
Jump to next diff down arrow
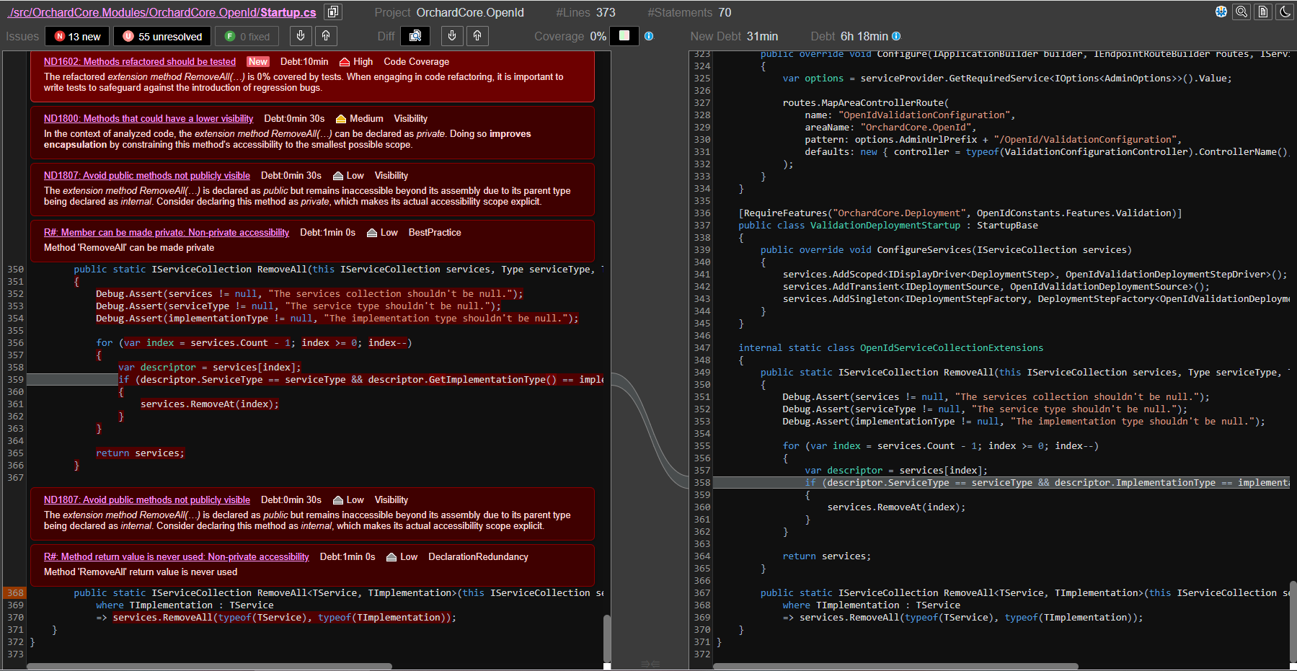click(x=452, y=35)
